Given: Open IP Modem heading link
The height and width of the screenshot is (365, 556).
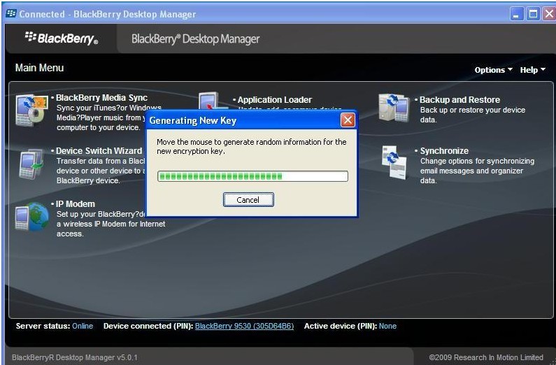Looking at the screenshot, I should (75, 203).
